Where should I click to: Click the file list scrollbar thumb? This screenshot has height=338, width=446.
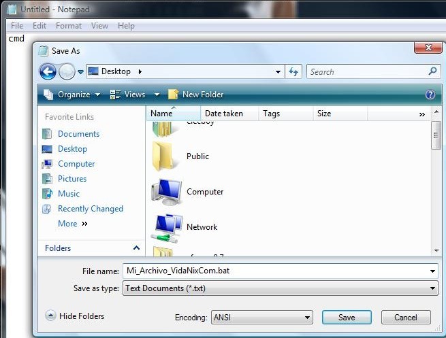tap(436, 135)
